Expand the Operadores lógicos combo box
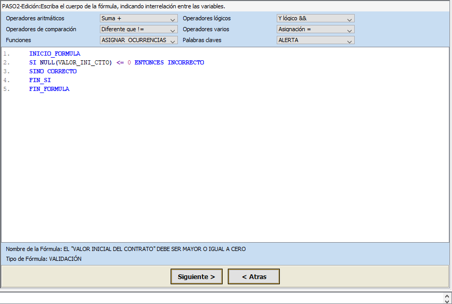Image resolution: width=452 pixels, height=304 pixels. point(315,19)
